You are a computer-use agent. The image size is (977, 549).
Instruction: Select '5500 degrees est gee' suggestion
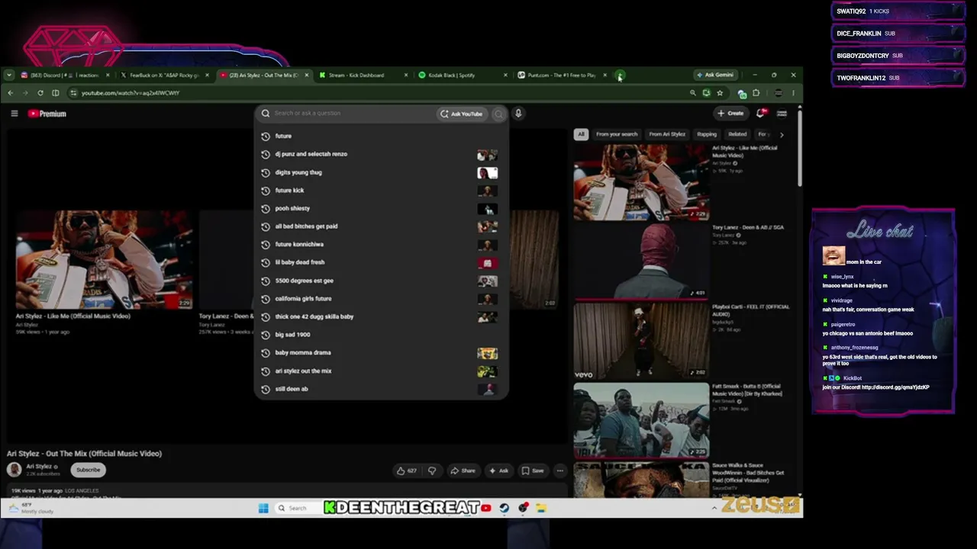click(381, 281)
